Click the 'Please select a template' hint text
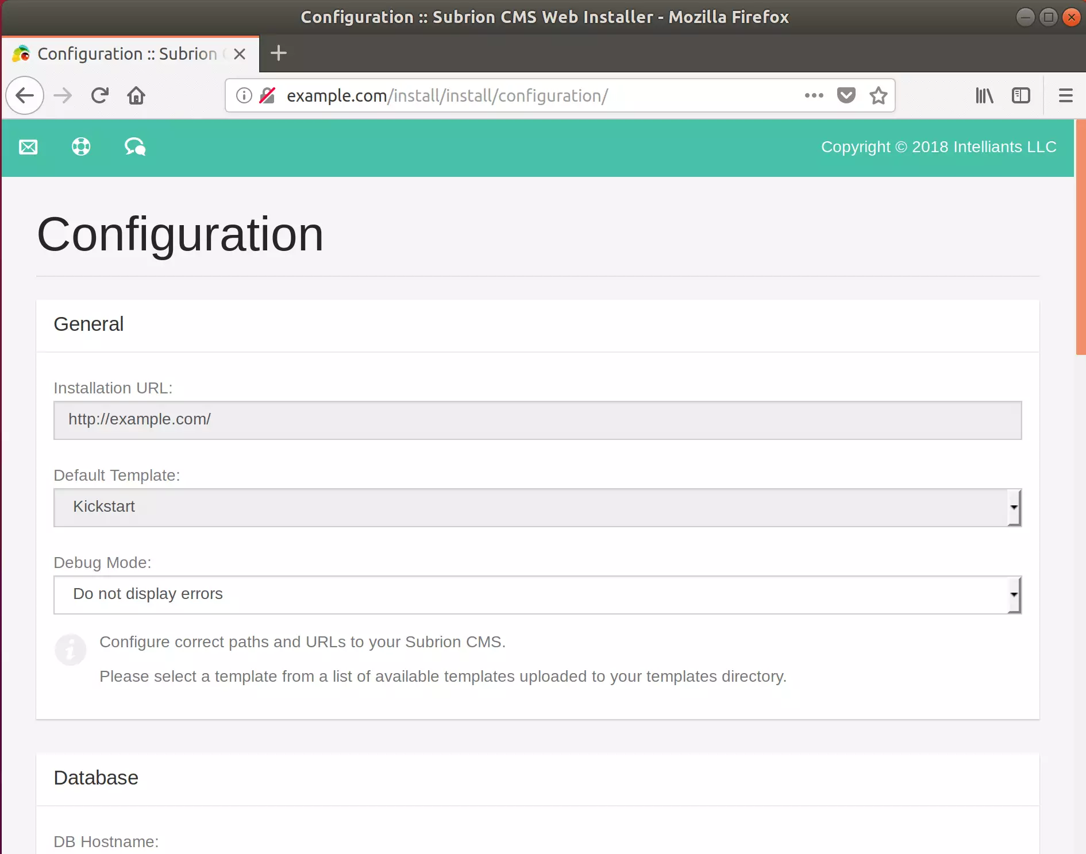This screenshot has width=1086, height=854. point(443,677)
